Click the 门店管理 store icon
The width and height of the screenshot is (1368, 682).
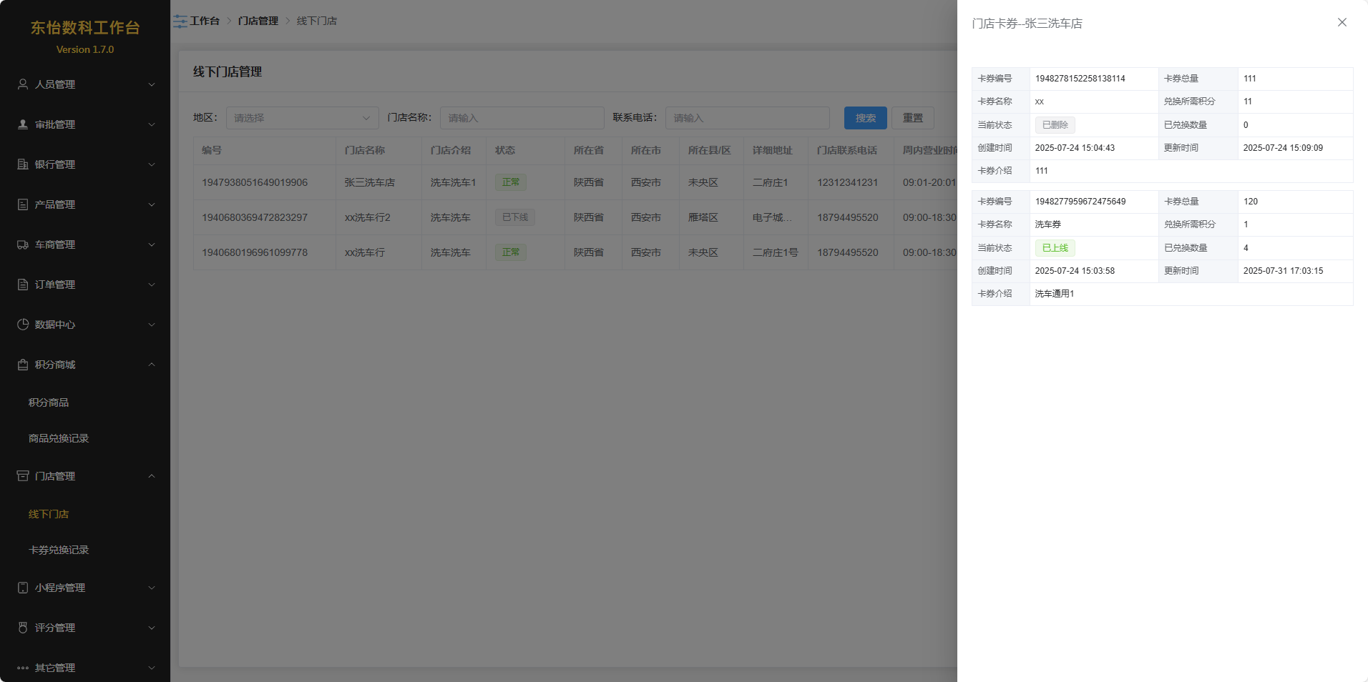[23, 476]
